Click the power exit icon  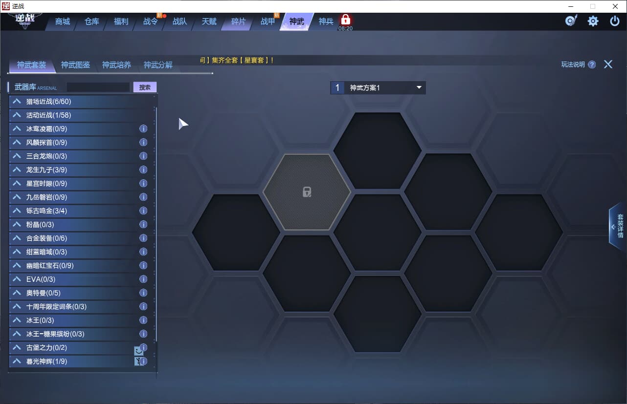click(615, 21)
